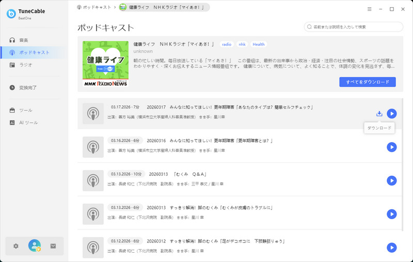Play the むくみが皮膚のトラブルに episode
This screenshot has height=262, width=413.
click(x=392, y=214)
